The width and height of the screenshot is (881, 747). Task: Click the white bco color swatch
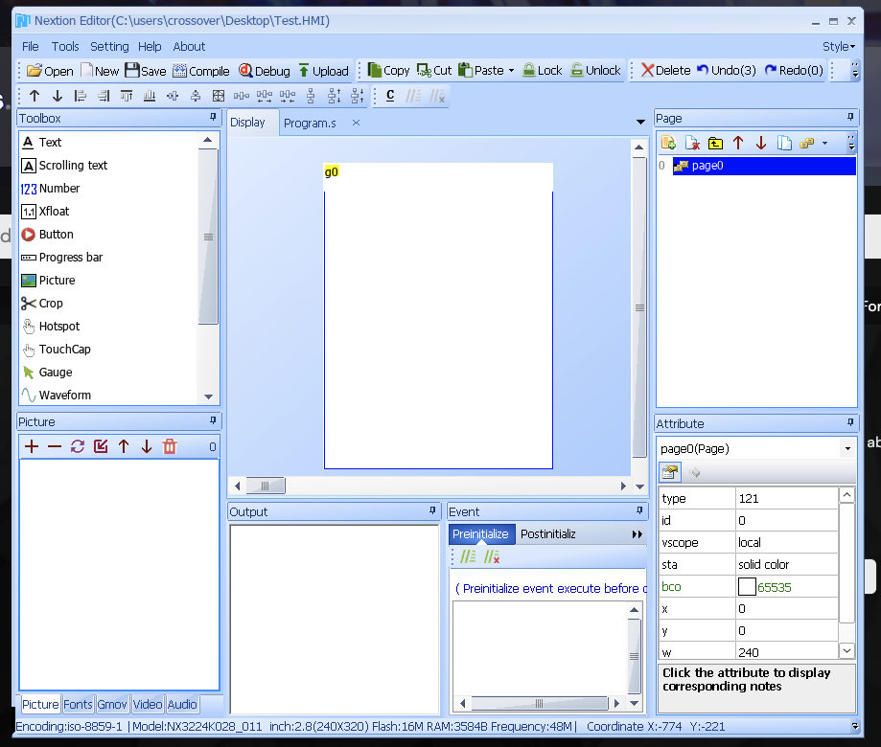tap(747, 586)
